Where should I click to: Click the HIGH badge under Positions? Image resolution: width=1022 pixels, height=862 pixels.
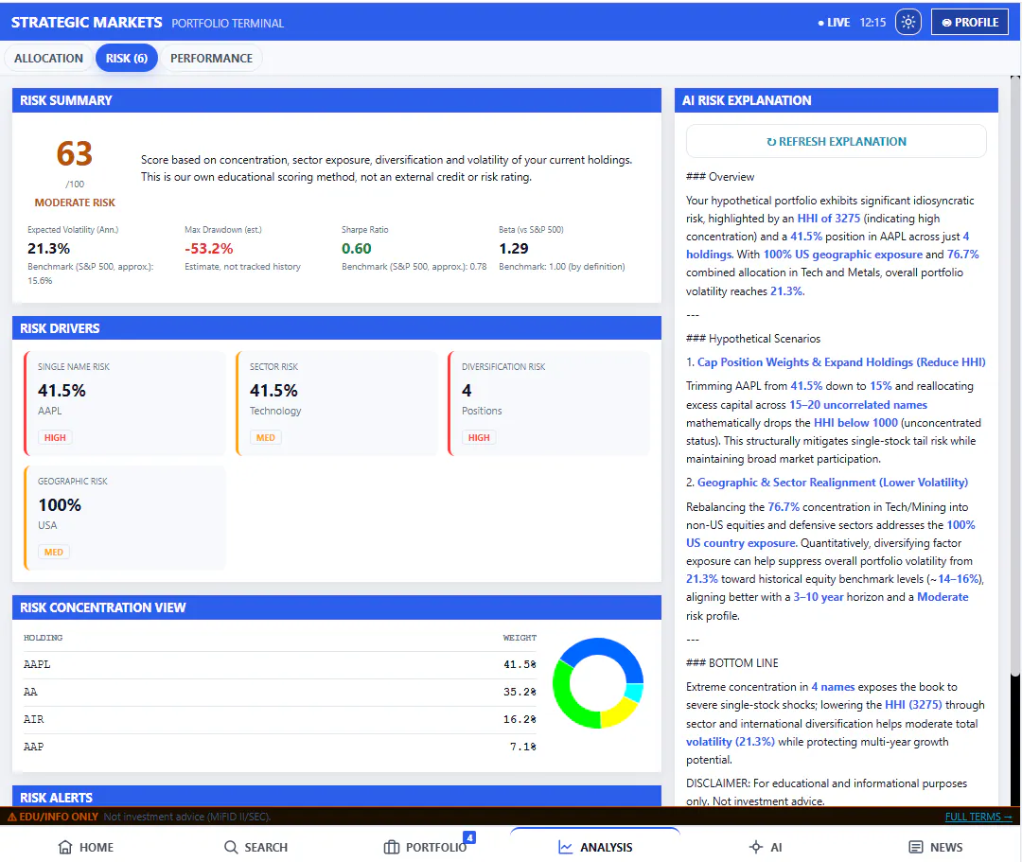[x=479, y=437]
